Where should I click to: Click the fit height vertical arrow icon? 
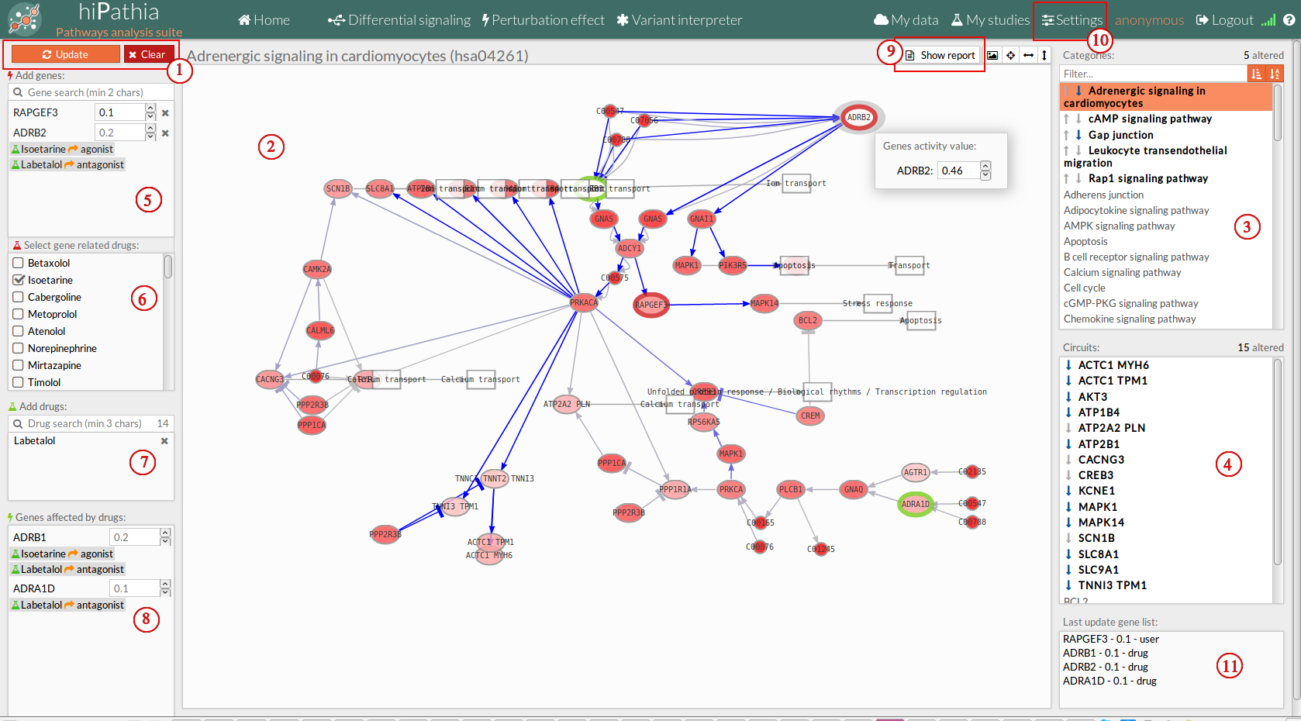[x=1044, y=55]
